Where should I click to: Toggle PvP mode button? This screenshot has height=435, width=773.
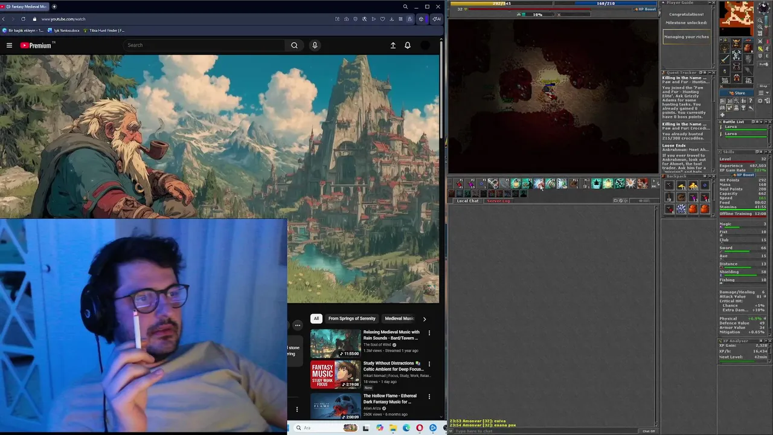pos(763,64)
